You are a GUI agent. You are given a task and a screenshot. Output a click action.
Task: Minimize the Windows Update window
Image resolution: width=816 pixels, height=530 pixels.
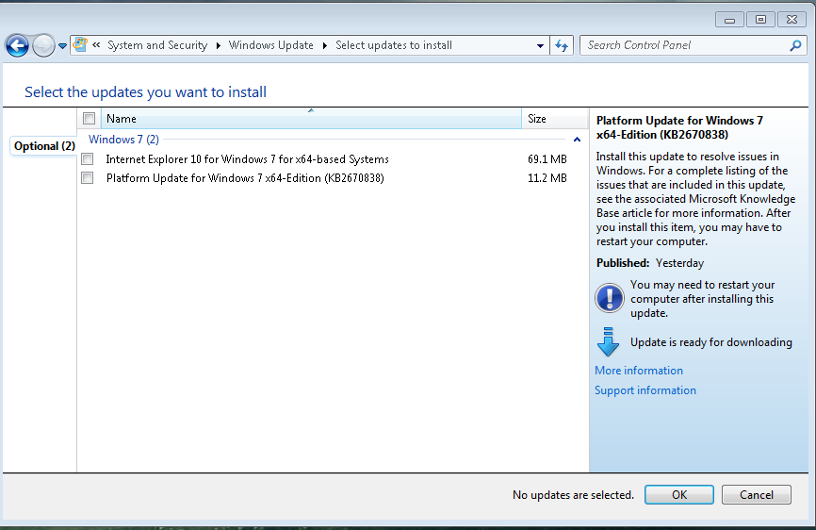coord(729,20)
